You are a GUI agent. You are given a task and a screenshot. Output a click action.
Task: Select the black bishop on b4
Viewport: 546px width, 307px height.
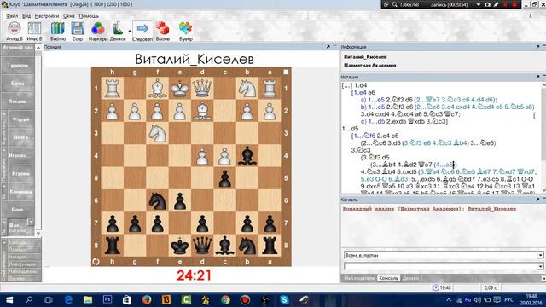247,155
